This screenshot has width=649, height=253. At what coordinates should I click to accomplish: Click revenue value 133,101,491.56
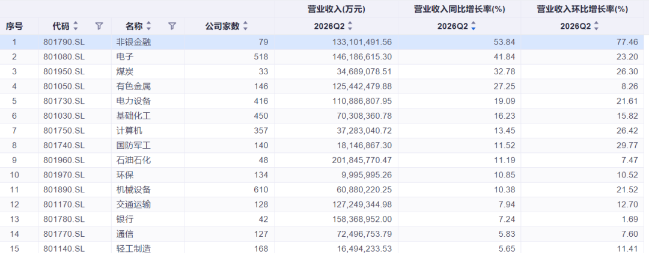pyautogui.click(x=362, y=42)
